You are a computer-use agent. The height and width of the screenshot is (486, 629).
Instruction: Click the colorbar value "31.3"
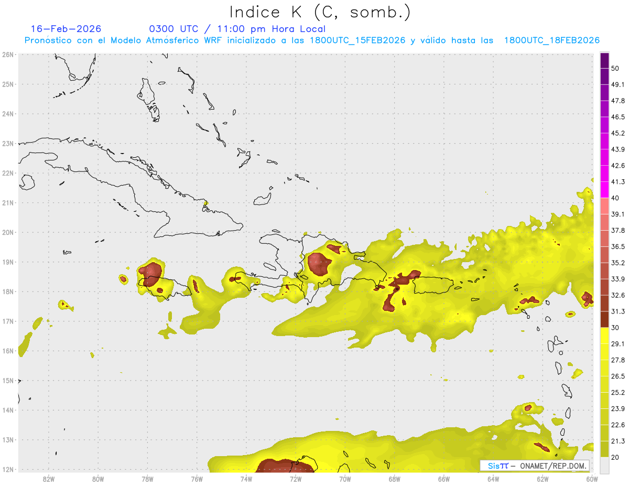617,311
